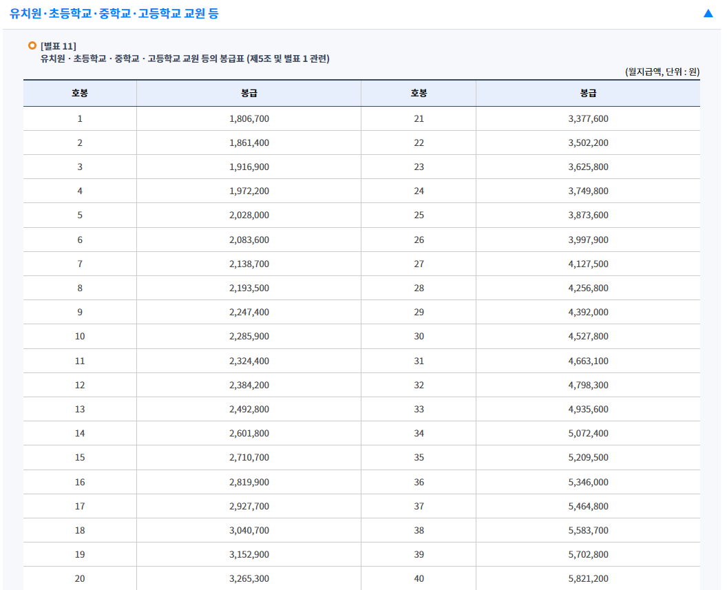727x590 pixels.
Task: Select the 호봉 10 grade cell
Action: click(x=80, y=337)
